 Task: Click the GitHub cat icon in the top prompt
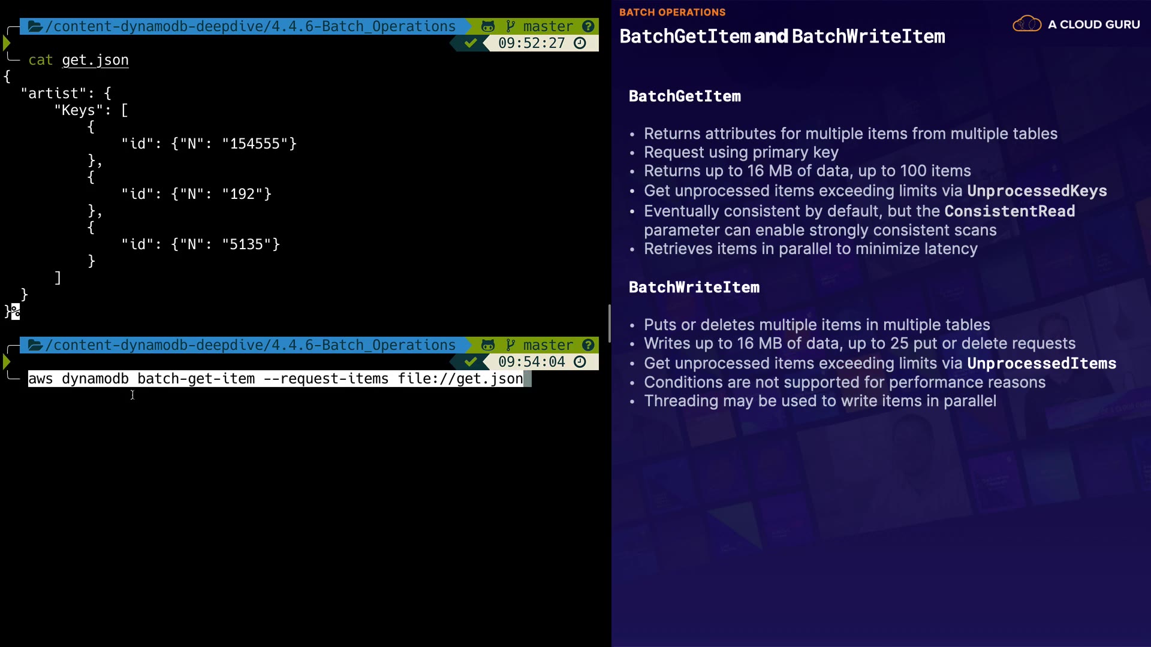pyautogui.click(x=488, y=26)
